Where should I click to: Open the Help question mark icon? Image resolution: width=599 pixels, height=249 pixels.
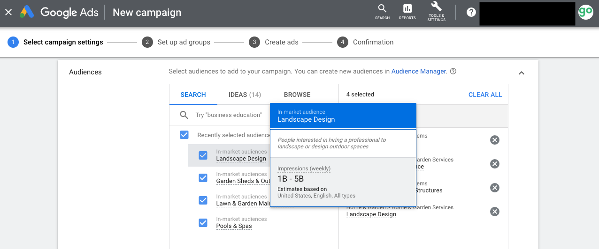coord(471,13)
